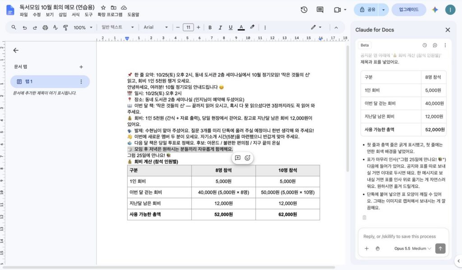
Task: Open the editing mode pencil dropdown
Action: click(x=316, y=27)
